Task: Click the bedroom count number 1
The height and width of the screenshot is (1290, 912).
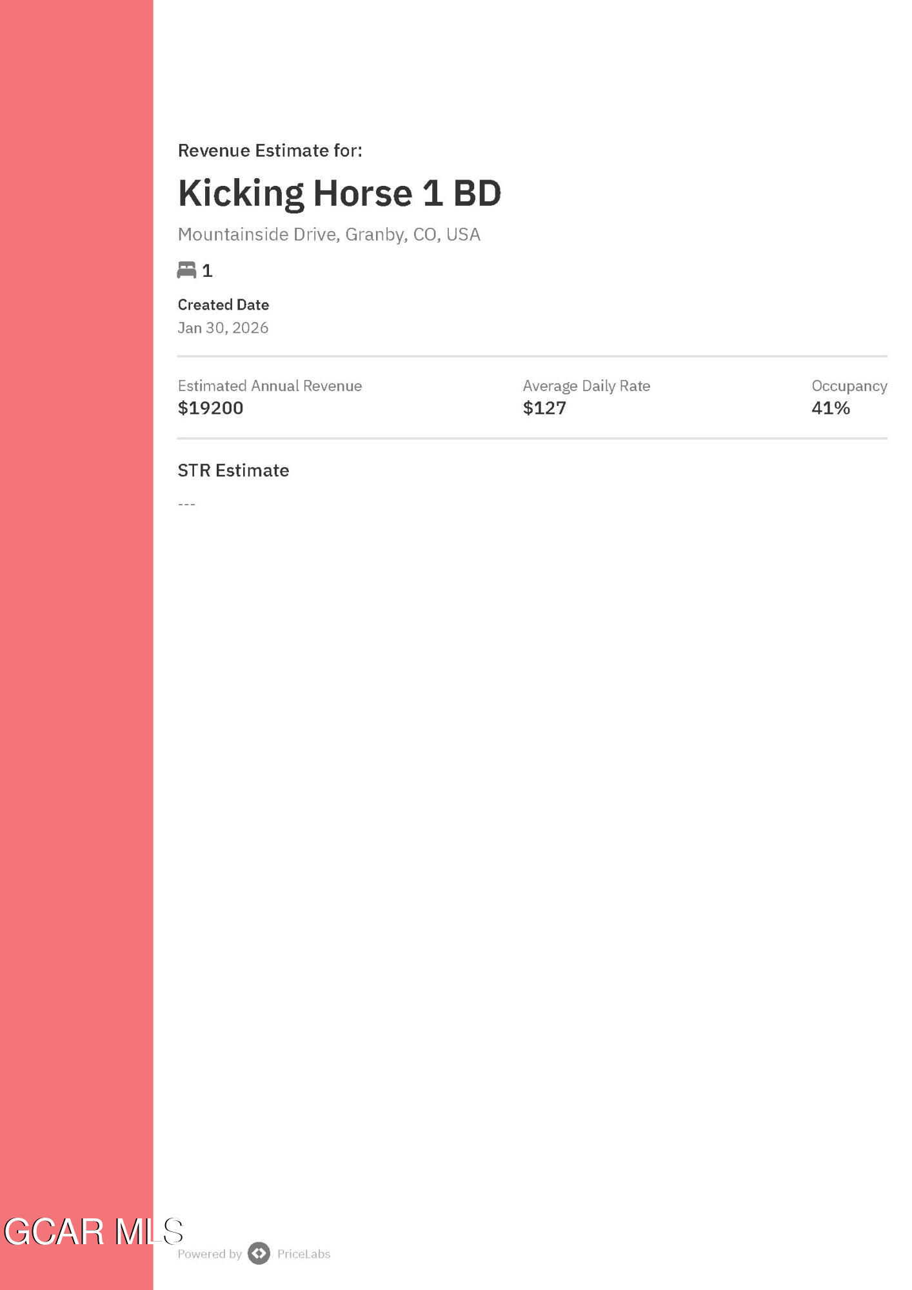Action: 207,271
